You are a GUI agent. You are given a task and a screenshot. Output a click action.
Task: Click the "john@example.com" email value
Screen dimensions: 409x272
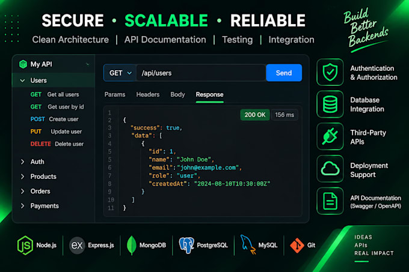point(208,168)
